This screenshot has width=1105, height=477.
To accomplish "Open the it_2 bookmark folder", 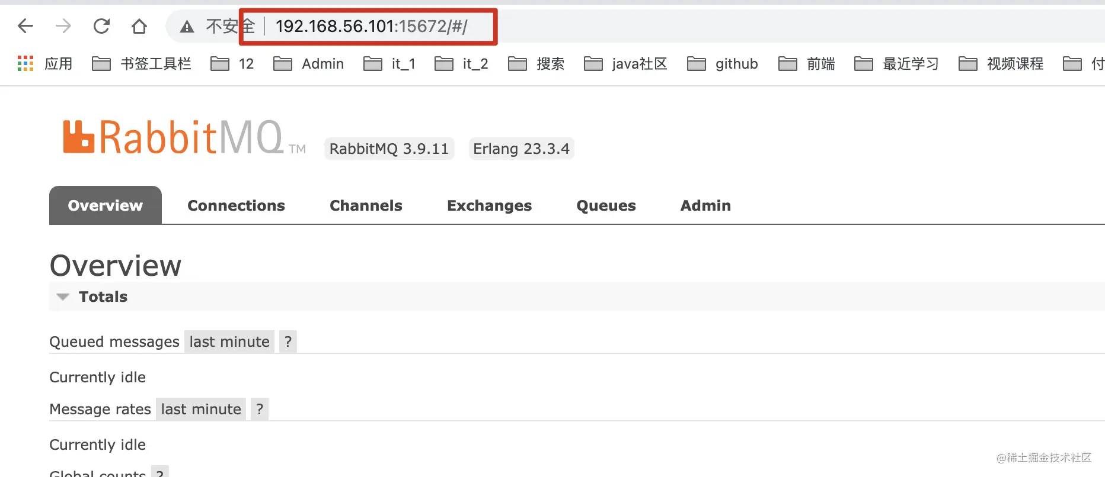I will tap(461, 63).
